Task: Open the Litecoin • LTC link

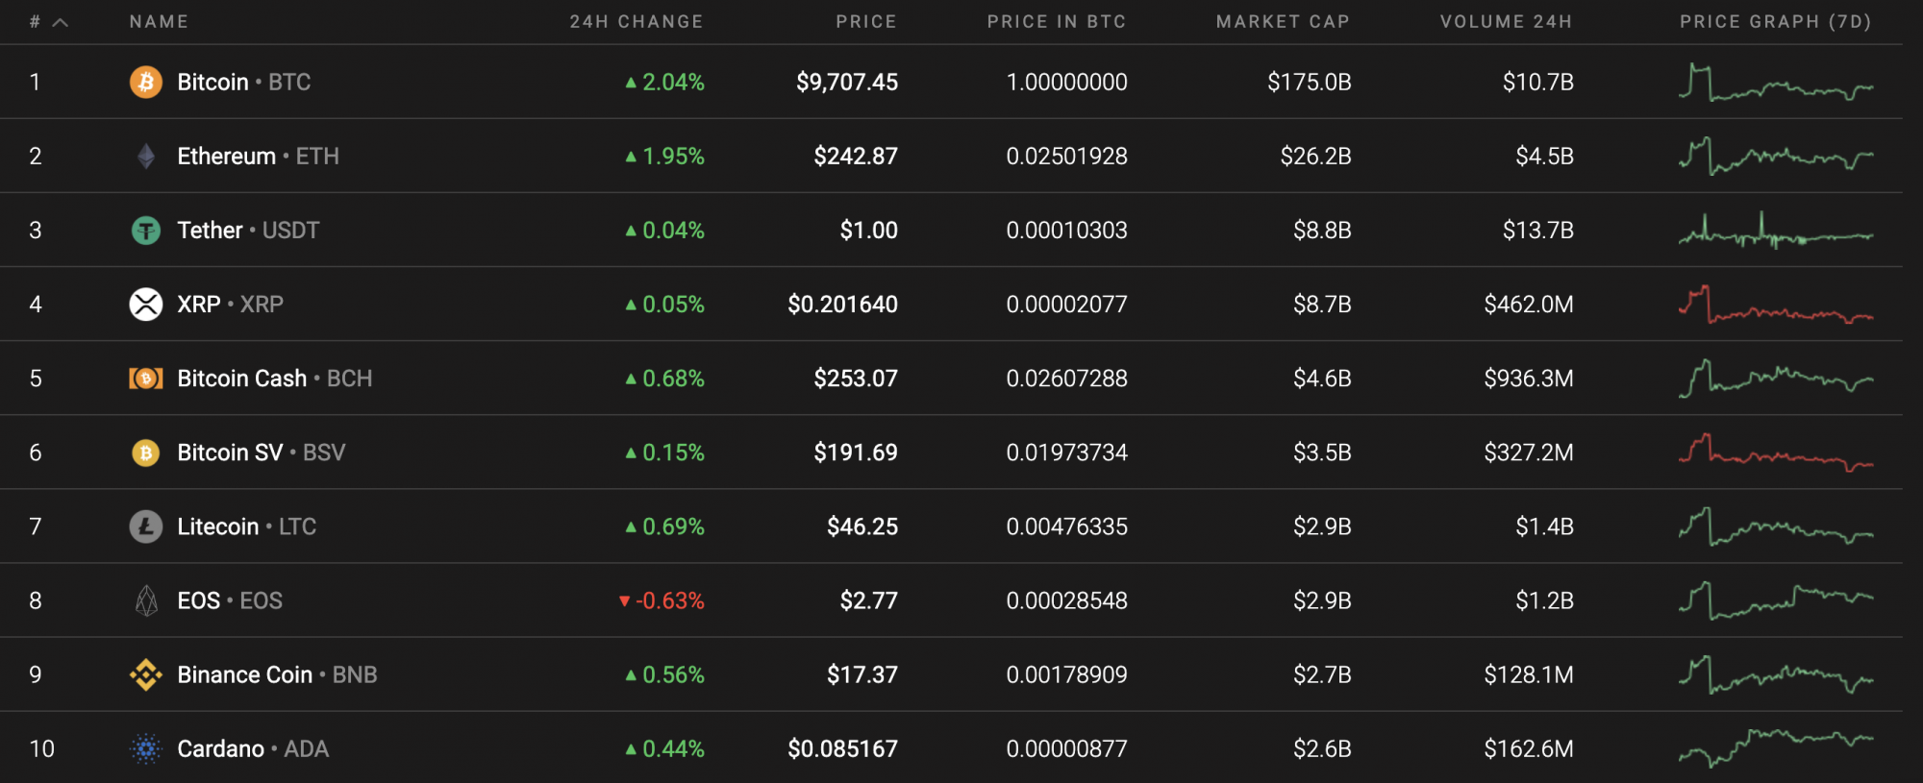Action: pos(246,526)
